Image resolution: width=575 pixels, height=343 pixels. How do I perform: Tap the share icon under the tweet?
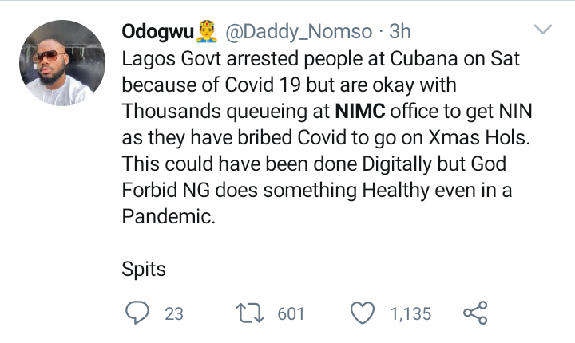[x=475, y=313]
